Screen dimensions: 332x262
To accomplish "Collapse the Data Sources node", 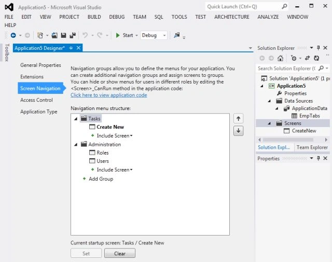I will [x=269, y=101].
